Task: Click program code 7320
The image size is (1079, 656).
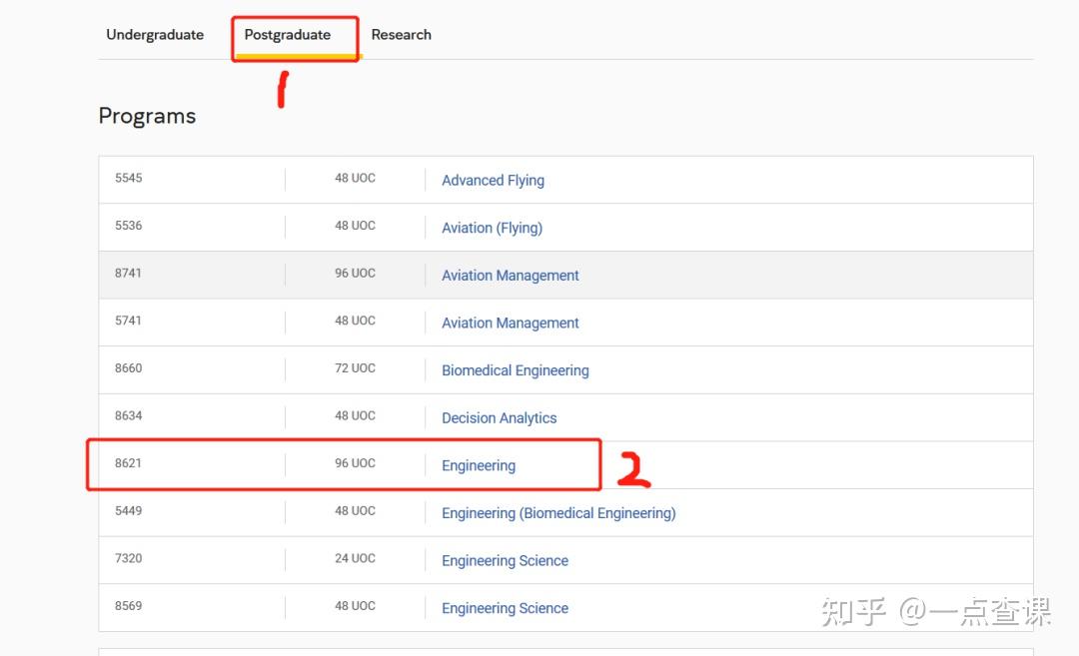Action: click(x=128, y=558)
